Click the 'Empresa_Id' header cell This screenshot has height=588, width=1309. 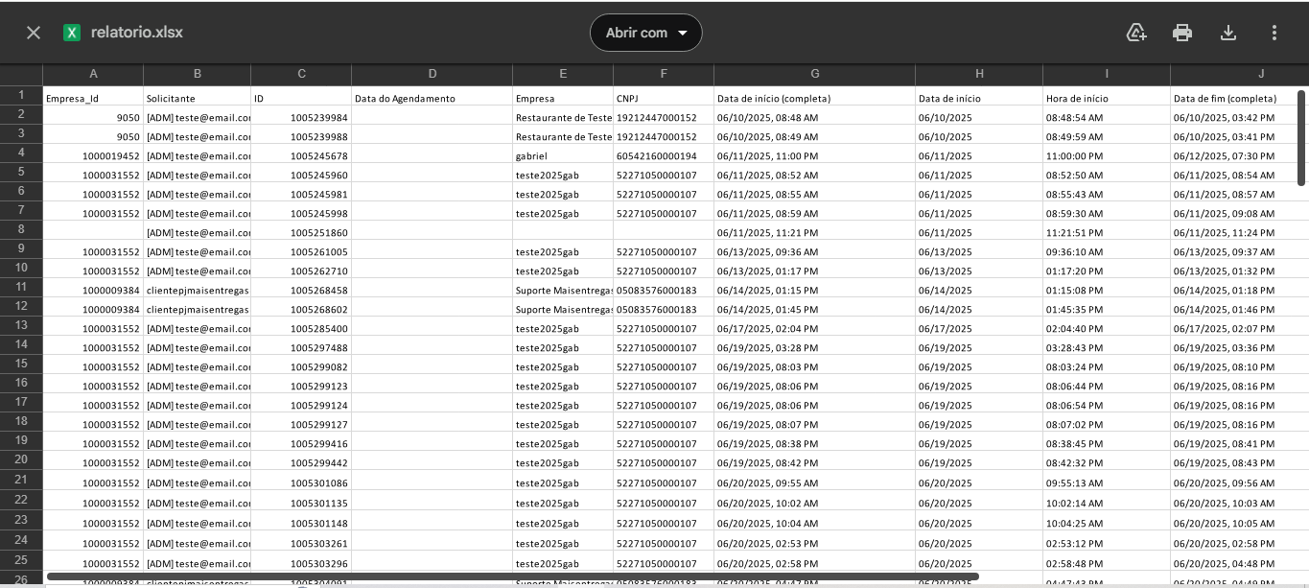93,98
